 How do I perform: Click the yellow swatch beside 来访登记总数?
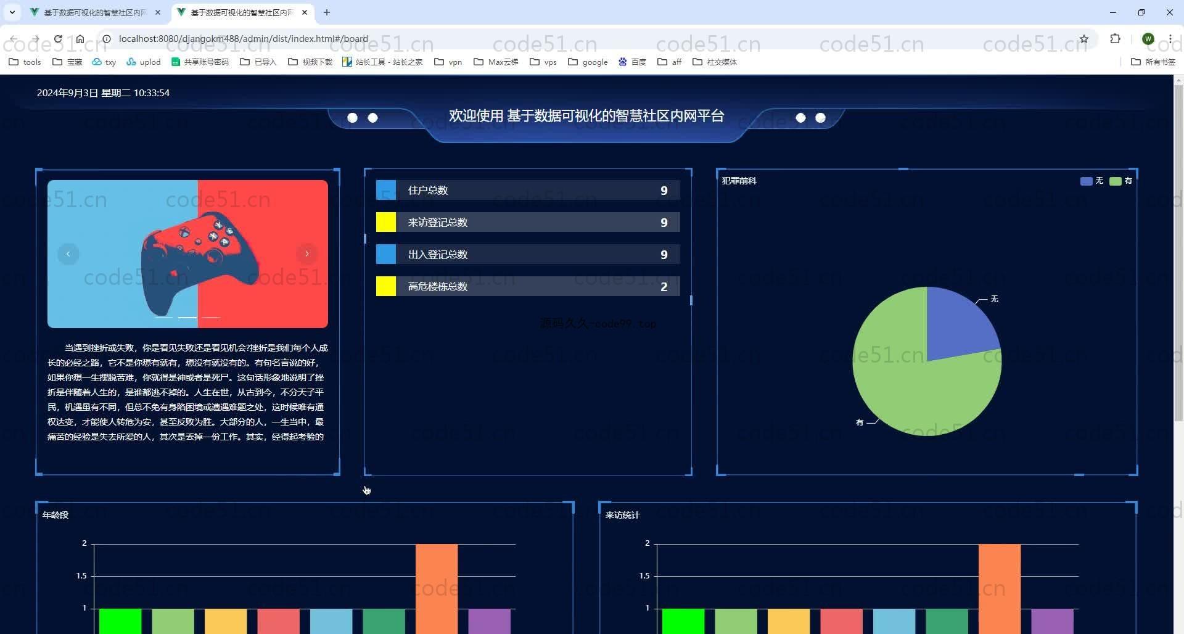click(x=386, y=222)
